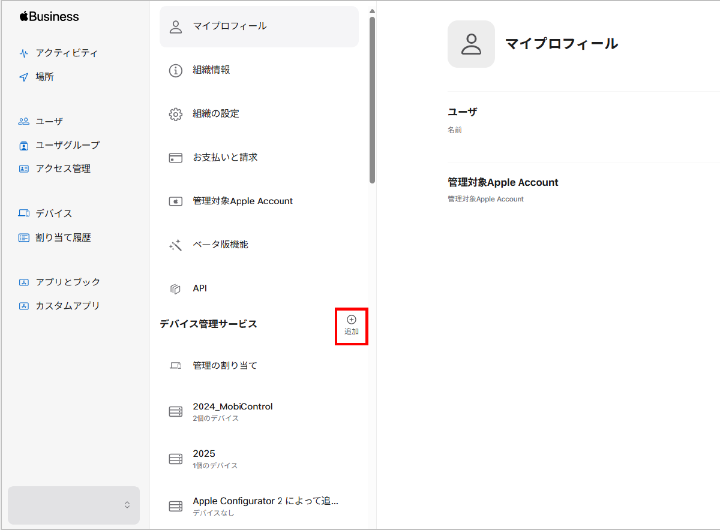Select お支払いと請求 in settings list
The image size is (720, 530).
click(x=259, y=158)
